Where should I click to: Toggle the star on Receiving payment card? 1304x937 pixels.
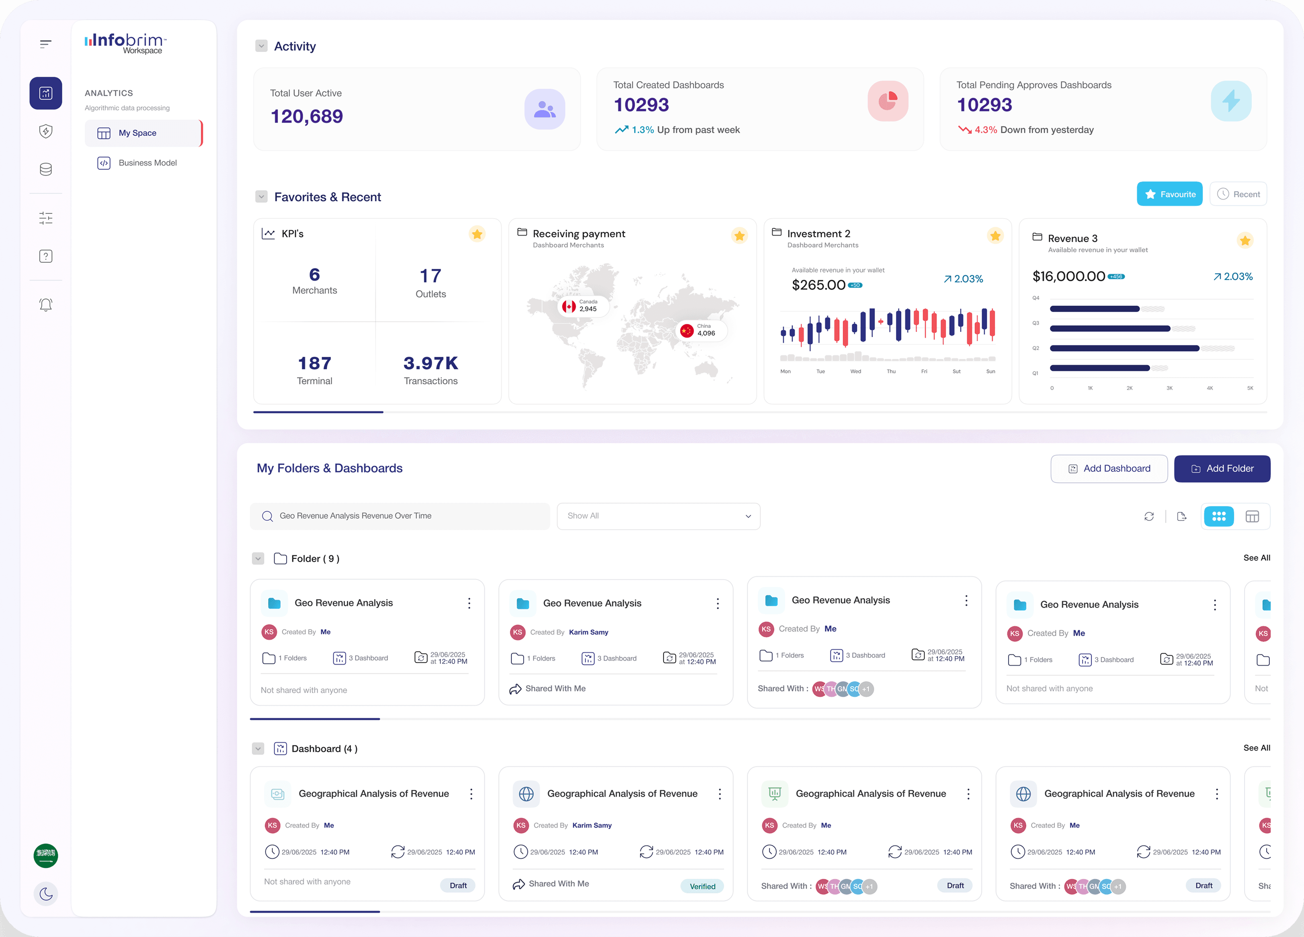point(739,235)
